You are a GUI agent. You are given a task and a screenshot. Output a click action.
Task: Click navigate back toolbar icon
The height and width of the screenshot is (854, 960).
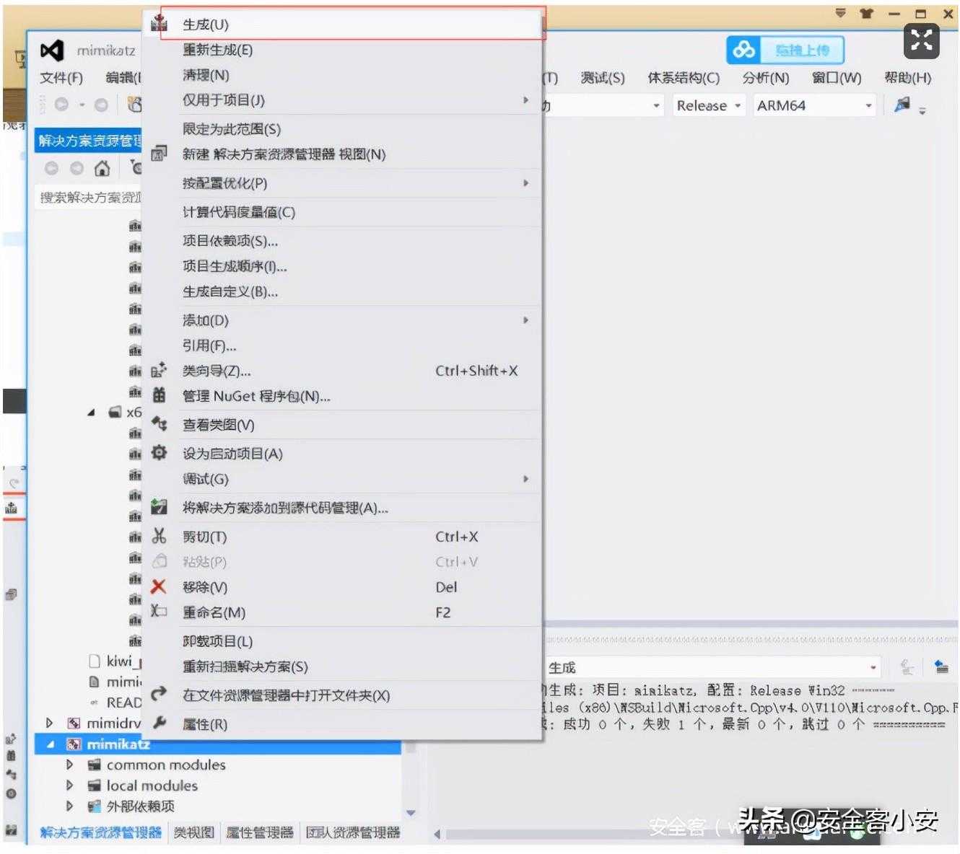(x=61, y=105)
